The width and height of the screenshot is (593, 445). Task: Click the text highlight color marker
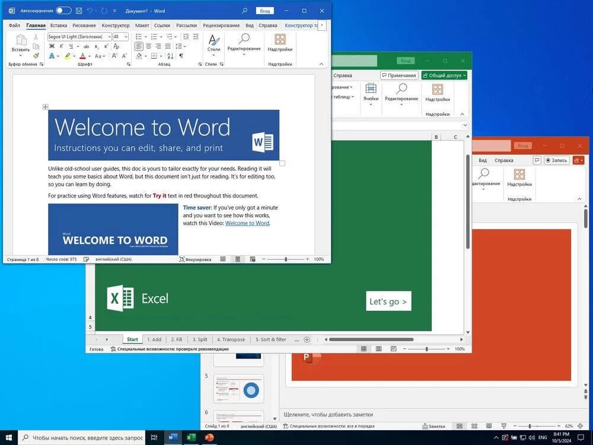click(68, 56)
